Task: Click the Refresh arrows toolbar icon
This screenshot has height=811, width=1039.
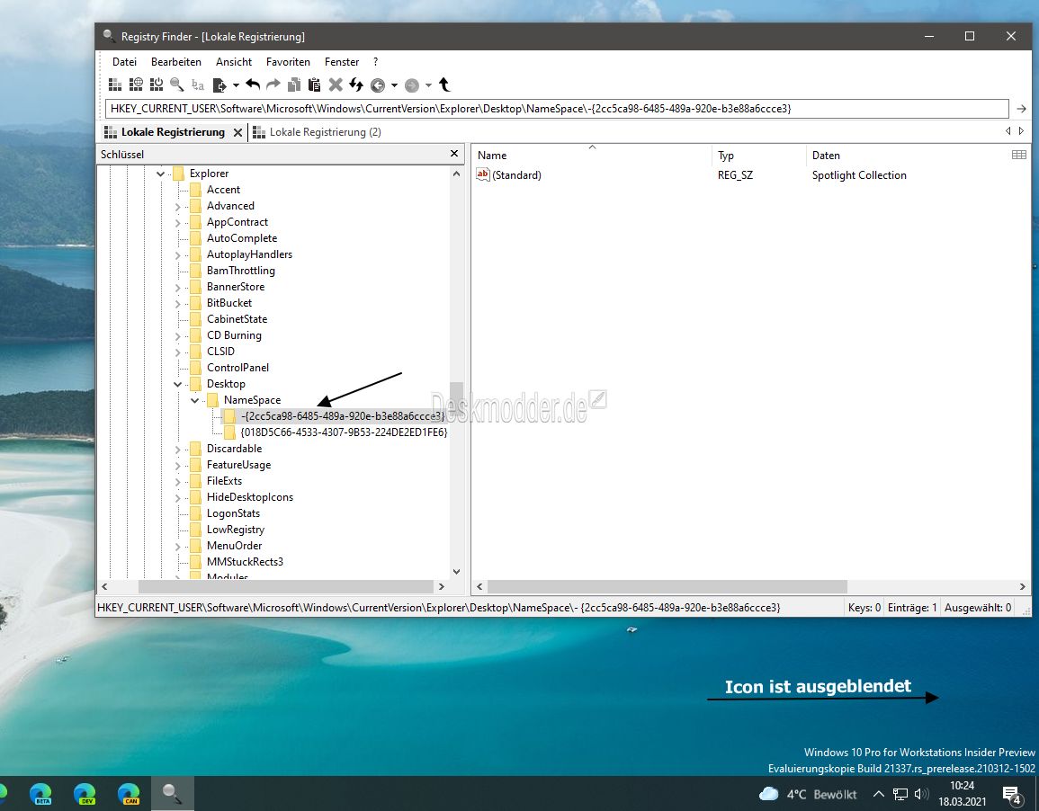Action: 356,85
